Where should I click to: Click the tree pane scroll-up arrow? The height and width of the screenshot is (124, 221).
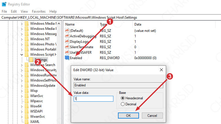[59, 24]
